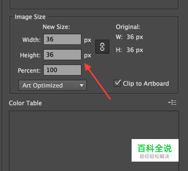This screenshot has width=188, height=171.
Task: Click the Height label
Action: pyautogui.click(x=30, y=55)
